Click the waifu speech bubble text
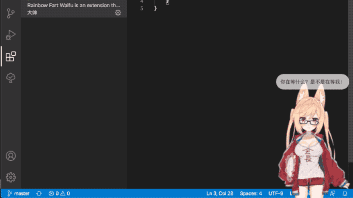This screenshot has height=198, width=353. click(311, 82)
